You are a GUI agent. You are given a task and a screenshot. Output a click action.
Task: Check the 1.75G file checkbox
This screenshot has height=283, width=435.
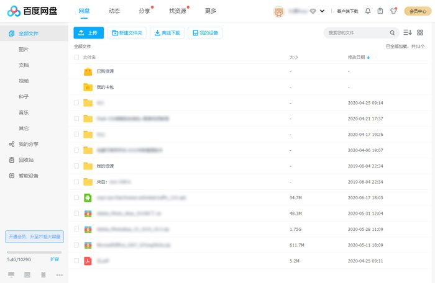pyautogui.click(x=76, y=229)
